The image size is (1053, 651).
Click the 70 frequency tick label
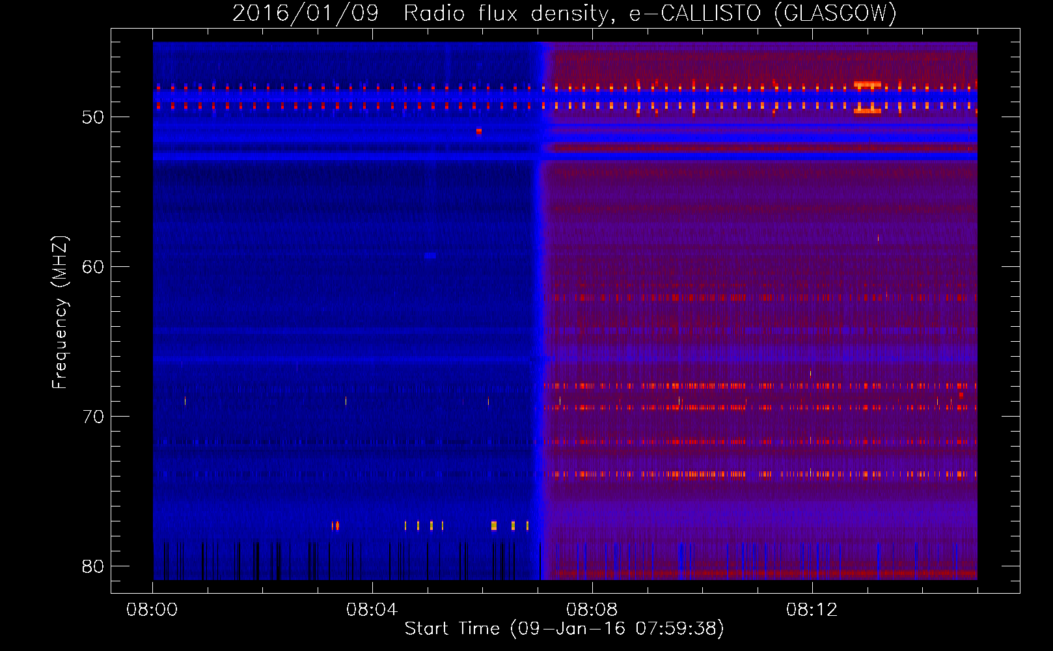pyautogui.click(x=93, y=417)
